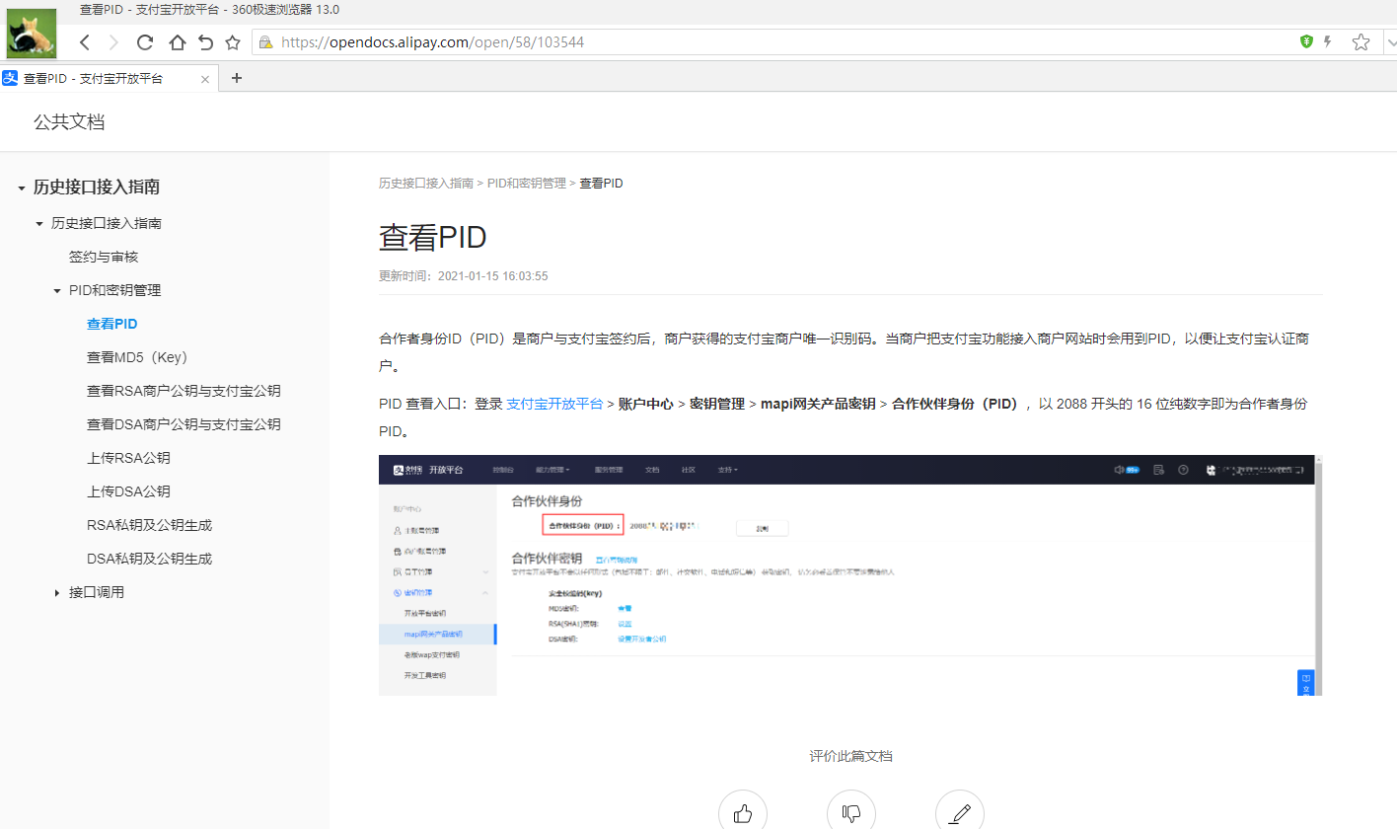This screenshot has height=829, width=1397.
Task: Go to browser home page icon
Action: pos(177,42)
